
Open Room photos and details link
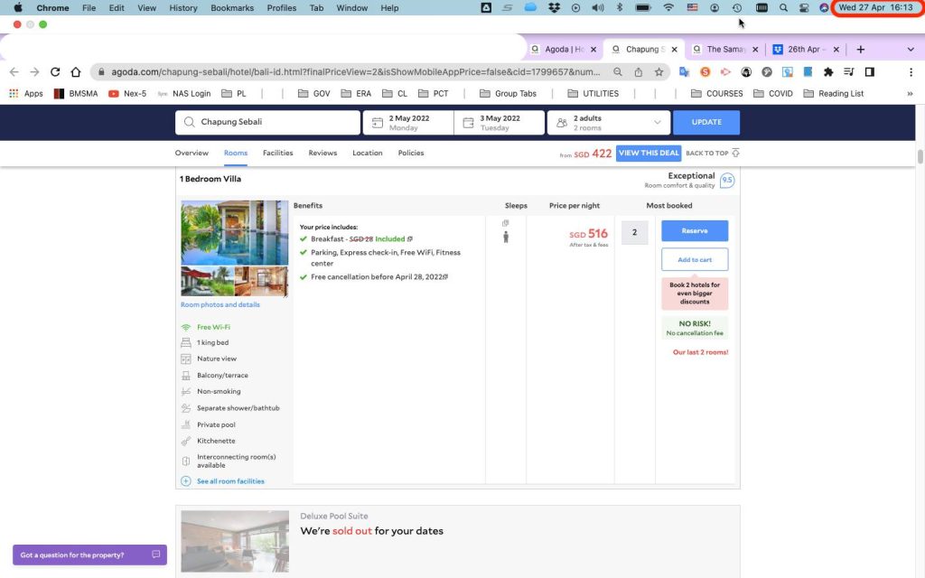coord(220,304)
